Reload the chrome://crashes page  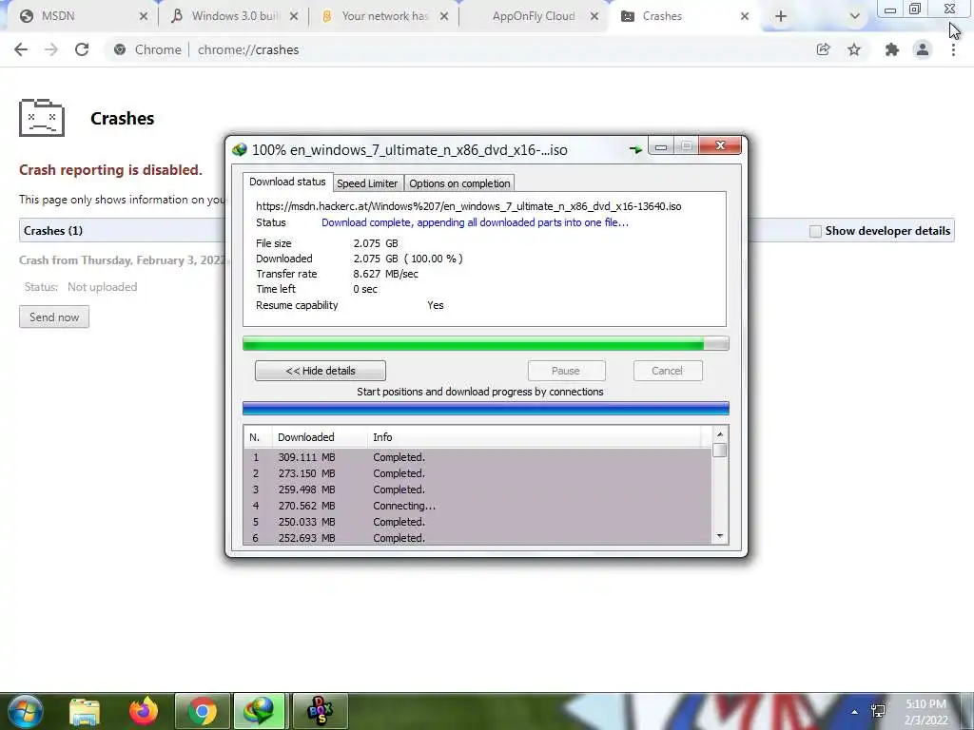[x=82, y=49]
